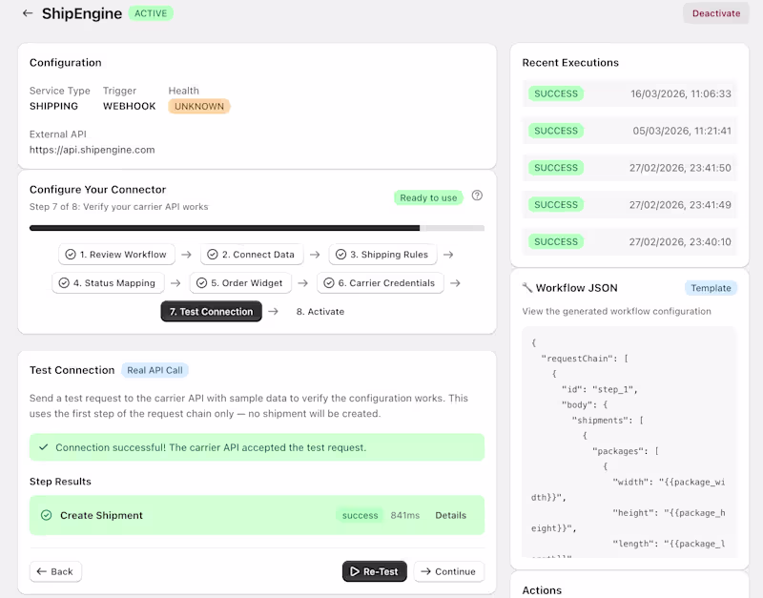Click the check icon on Carrier Credentials step
Image resolution: width=763 pixels, height=598 pixels.
(329, 283)
